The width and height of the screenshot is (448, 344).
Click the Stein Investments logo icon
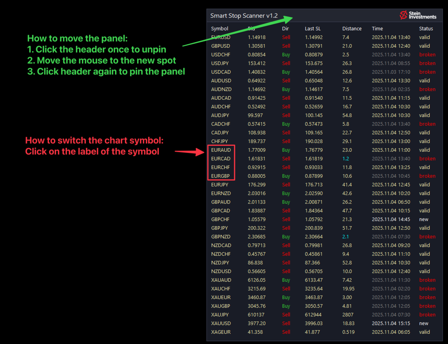coord(403,15)
